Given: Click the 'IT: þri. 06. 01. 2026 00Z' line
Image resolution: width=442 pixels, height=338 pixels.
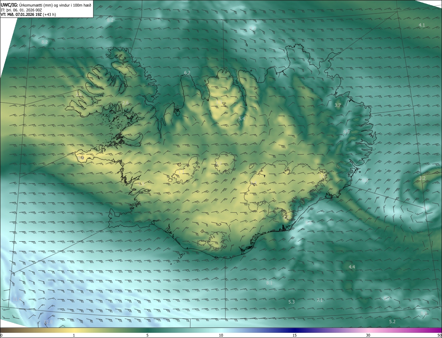Looking at the screenshot, I should coord(21,10).
